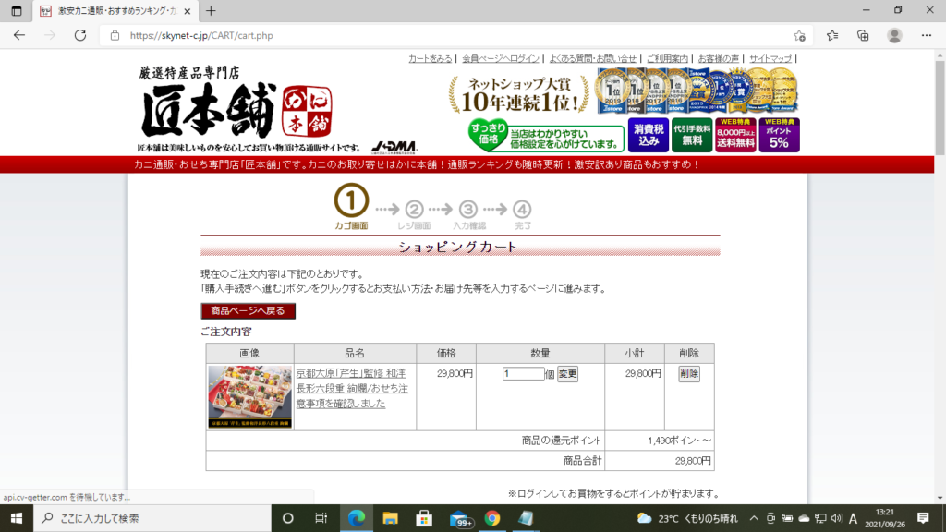
Task: Show hidden tray icons chevron
Action: [754, 518]
